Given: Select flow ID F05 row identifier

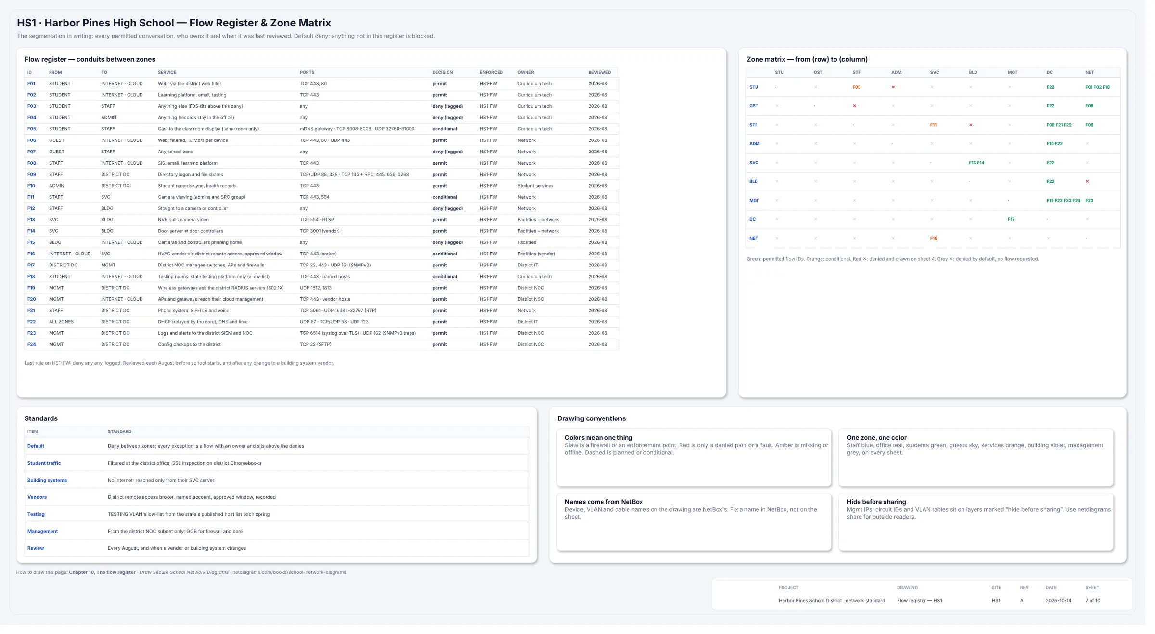Looking at the screenshot, I should coord(31,129).
